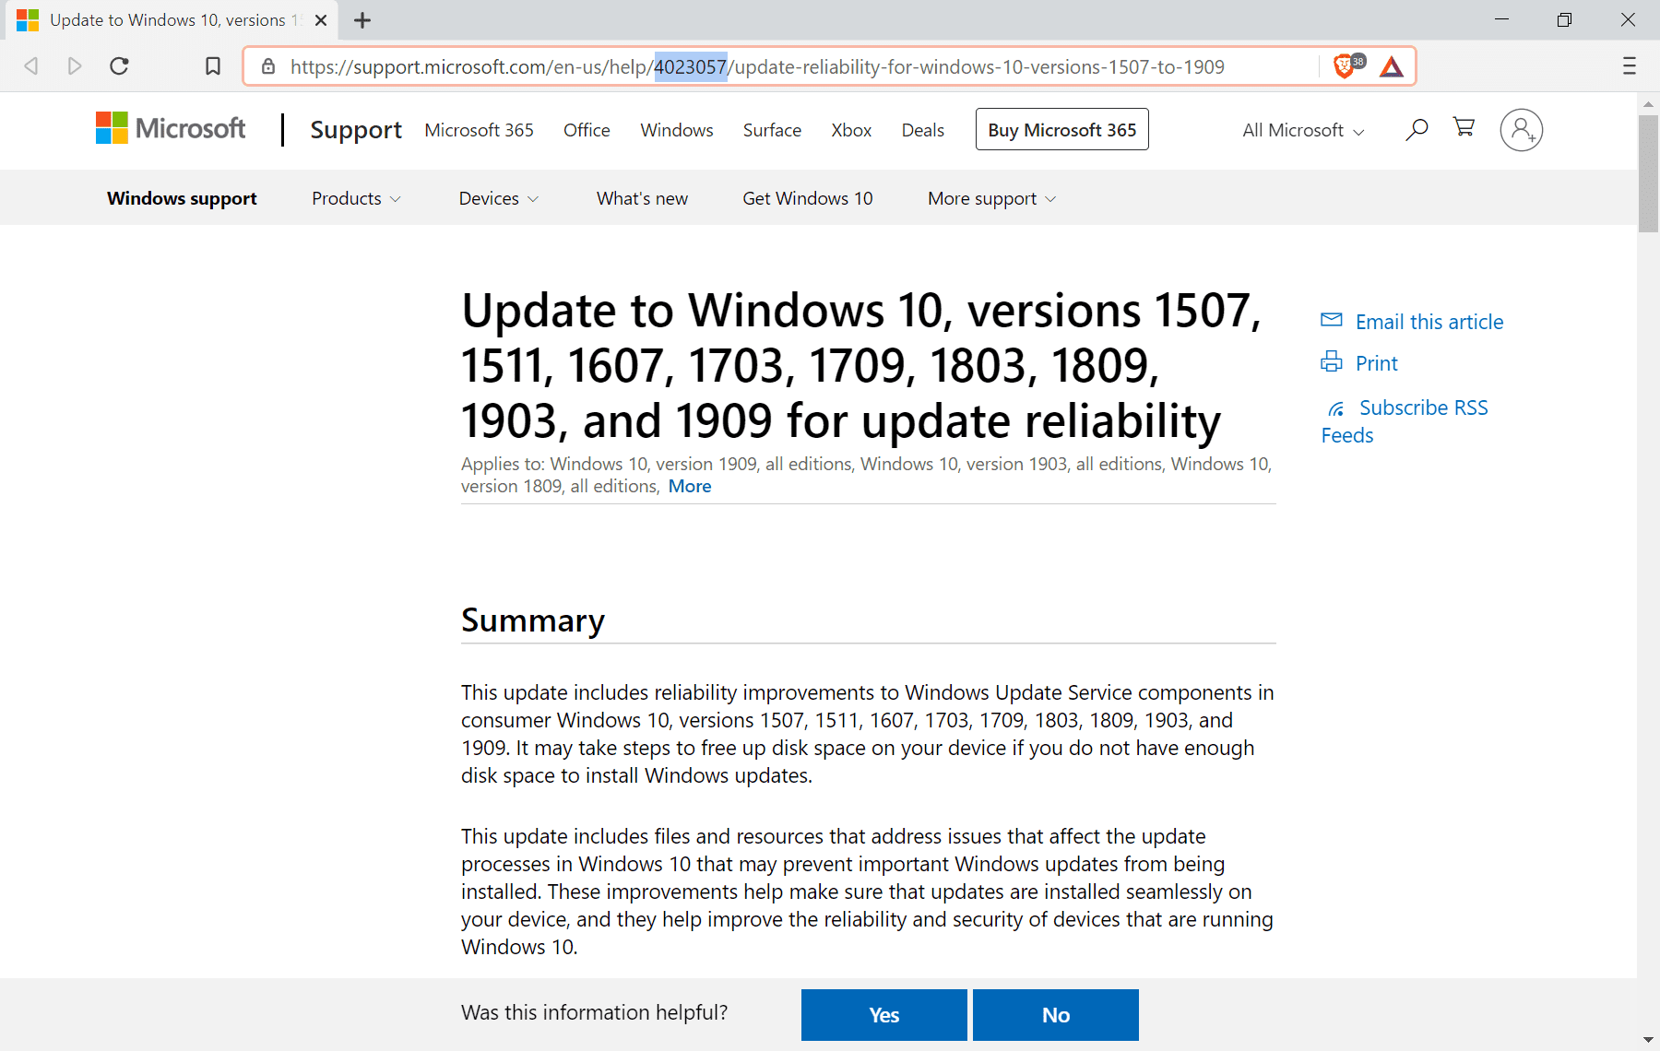This screenshot has width=1660, height=1051.
Task: Click Buy Microsoft 365 button
Action: (x=1062, y=129)
